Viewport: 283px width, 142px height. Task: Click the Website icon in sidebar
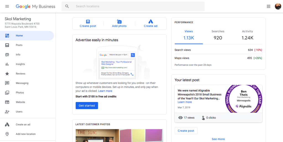(x=7, y=102)
